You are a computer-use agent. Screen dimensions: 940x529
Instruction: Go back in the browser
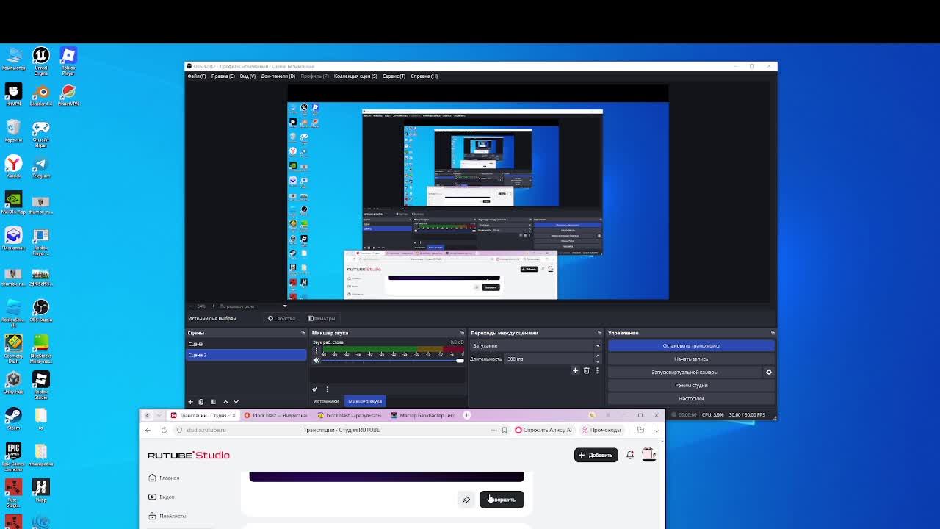pyautogui.click(x=148, y=430)
